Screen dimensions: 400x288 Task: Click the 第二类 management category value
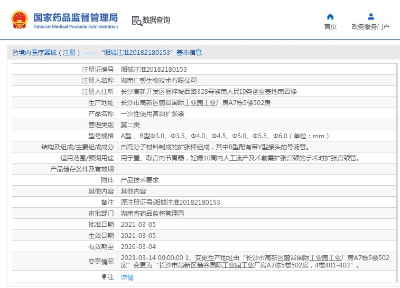tap(130, 125)
